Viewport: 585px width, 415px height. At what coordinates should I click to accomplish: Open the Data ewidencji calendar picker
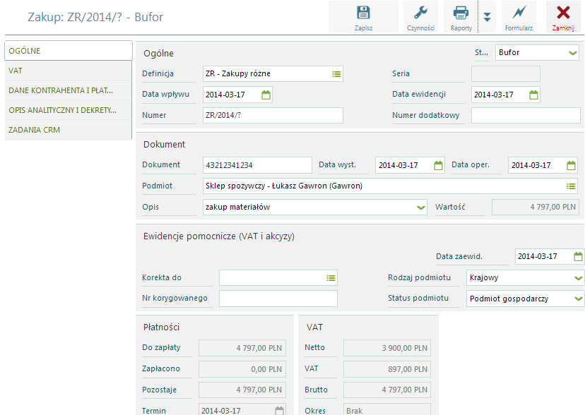point(533,95)
